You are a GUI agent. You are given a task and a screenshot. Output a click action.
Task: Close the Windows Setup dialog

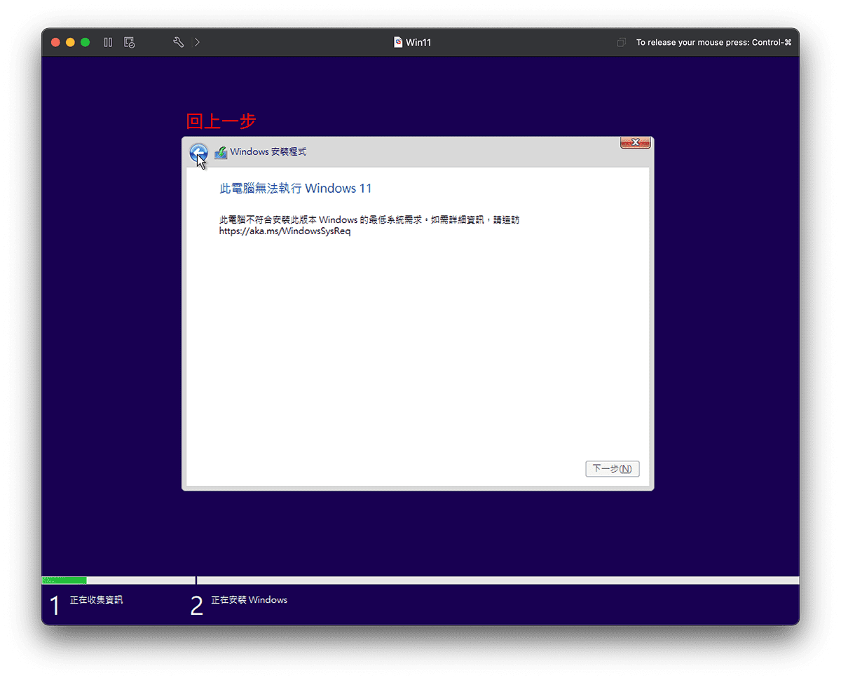635,142
